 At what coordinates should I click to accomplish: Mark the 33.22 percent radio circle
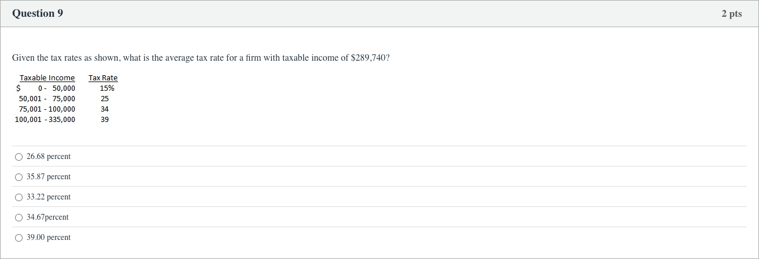19,197
